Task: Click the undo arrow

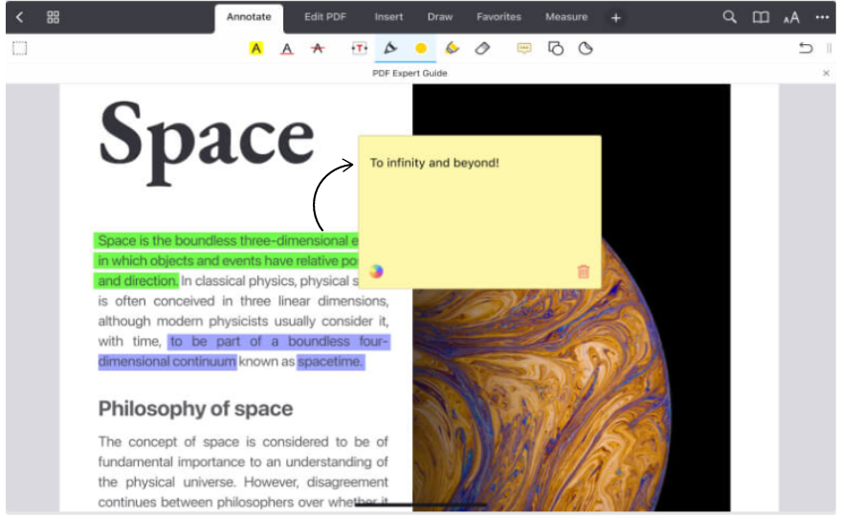Action: click(x=806, y=49)
